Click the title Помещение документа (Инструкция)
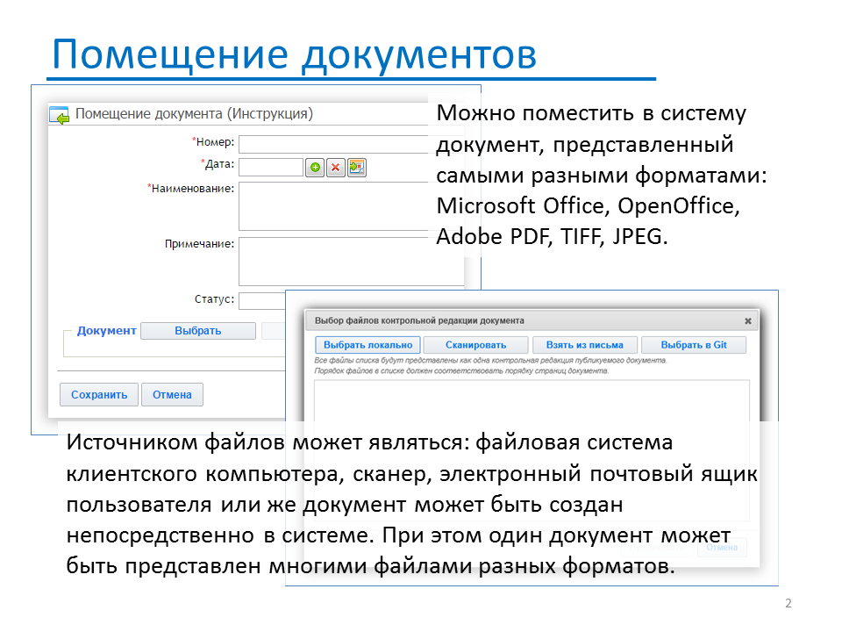The width and height of the screenshot is (842, 632). tap(195, 114)
